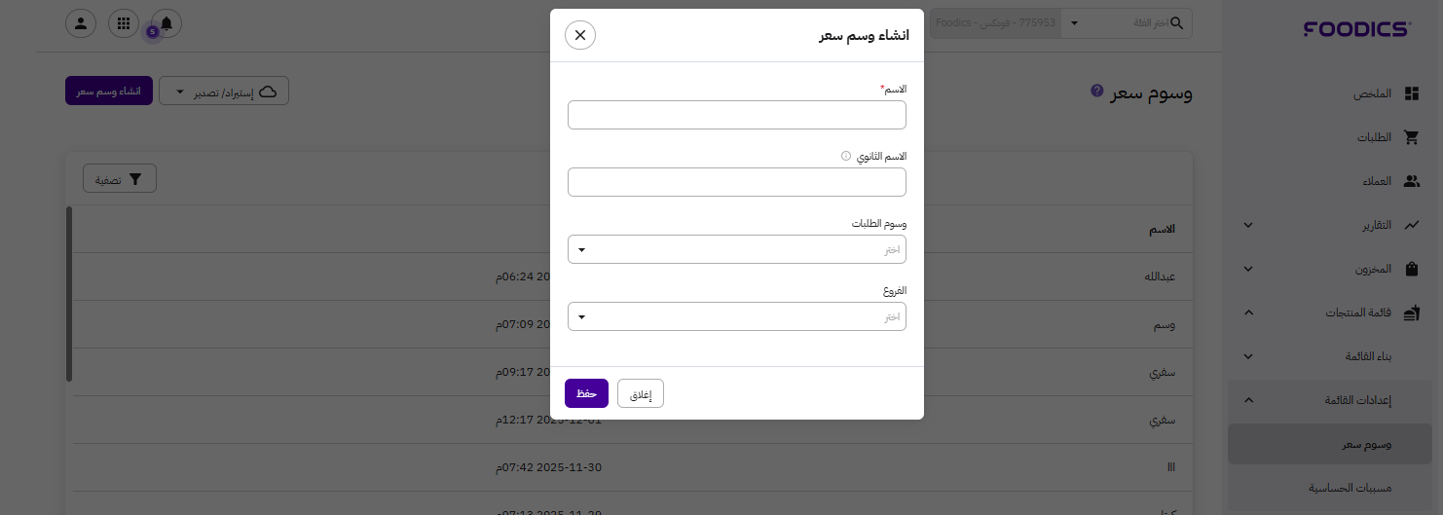This screenshot has width=1443, height=515.
Task: Open the apps grid icon
Action: (x=124, y=23)
